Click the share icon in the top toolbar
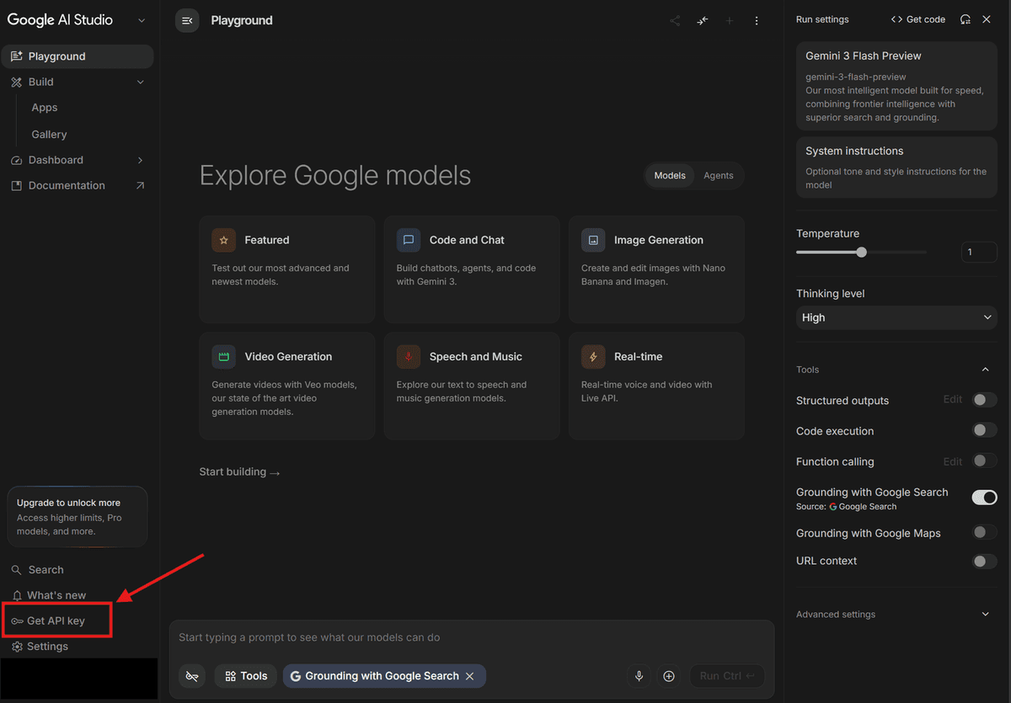 [x=675, y=20]
